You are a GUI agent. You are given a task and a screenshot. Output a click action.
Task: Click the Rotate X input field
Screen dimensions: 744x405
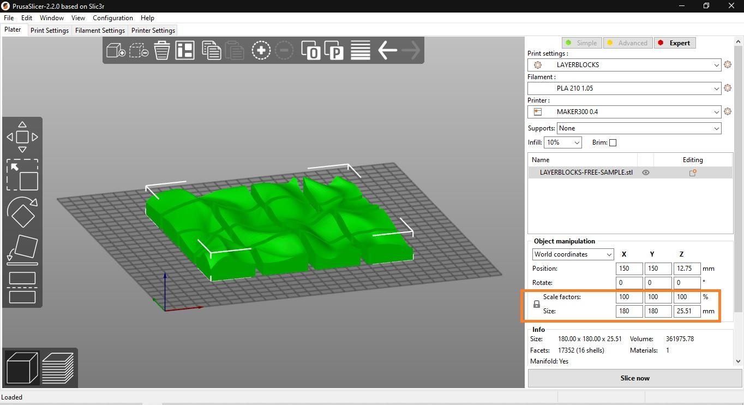pos(629,283)
